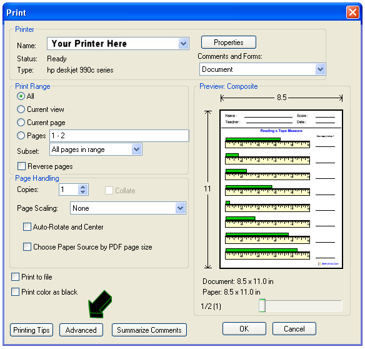Choose the Pages radio button
This screenshot has width=365, height=349.
tap(21, 135)
